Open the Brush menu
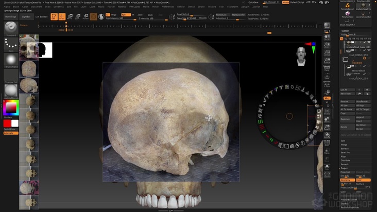The image size is (377, 212). point(16,7)
